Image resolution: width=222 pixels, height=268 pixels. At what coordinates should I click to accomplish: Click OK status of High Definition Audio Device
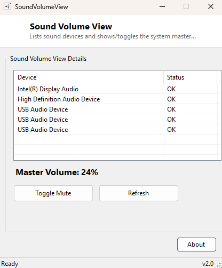pos(171,99)
